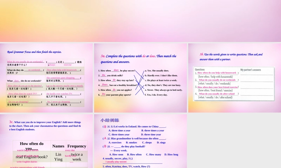Click 'How often do you go to the movies?'
Image resolution: width=281 pixels, height=168 pixels.
click(x=25, y=86)
